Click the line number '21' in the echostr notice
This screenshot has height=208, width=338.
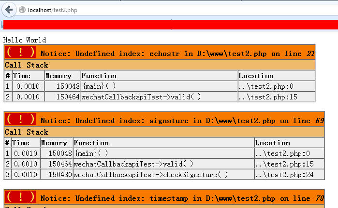(310, 54)
